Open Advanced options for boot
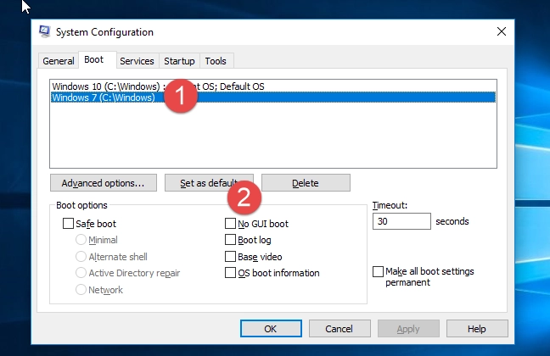This screenshot has height=356, width=550. click(104, 183)
